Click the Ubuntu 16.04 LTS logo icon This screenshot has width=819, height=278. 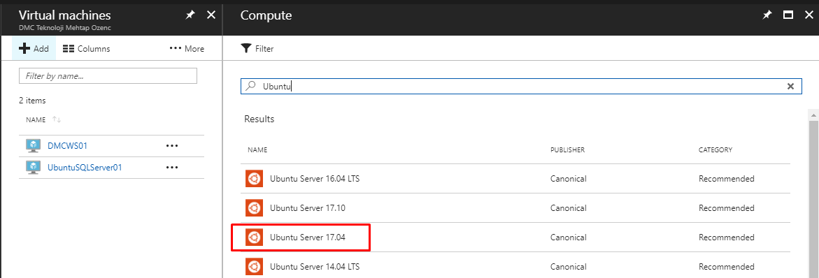(x=254, y=179)
